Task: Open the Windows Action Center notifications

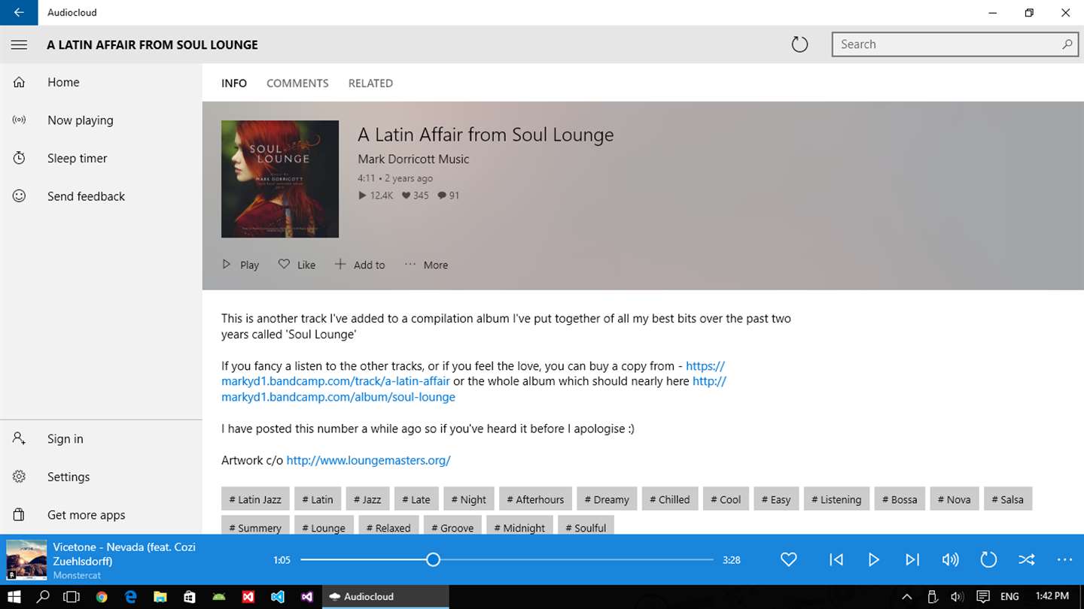Action: [982, 597]
